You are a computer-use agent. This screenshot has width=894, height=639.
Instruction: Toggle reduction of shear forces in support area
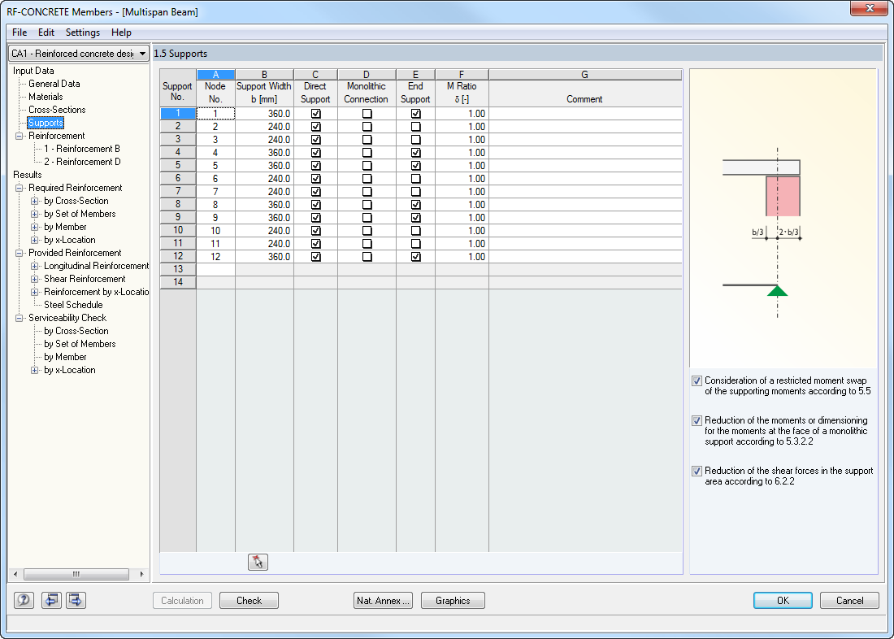point(697,472)
